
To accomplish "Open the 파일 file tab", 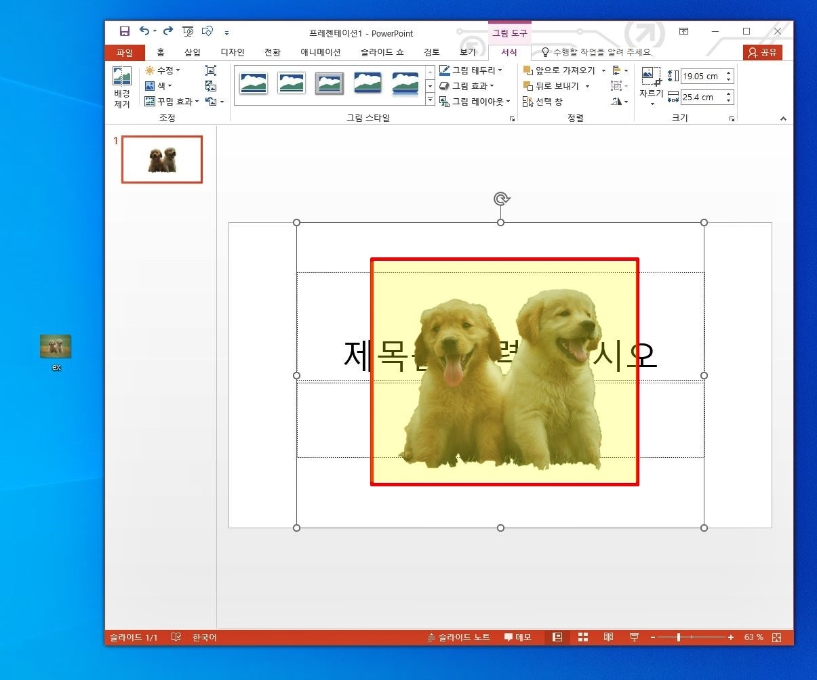I will point(125,52).
